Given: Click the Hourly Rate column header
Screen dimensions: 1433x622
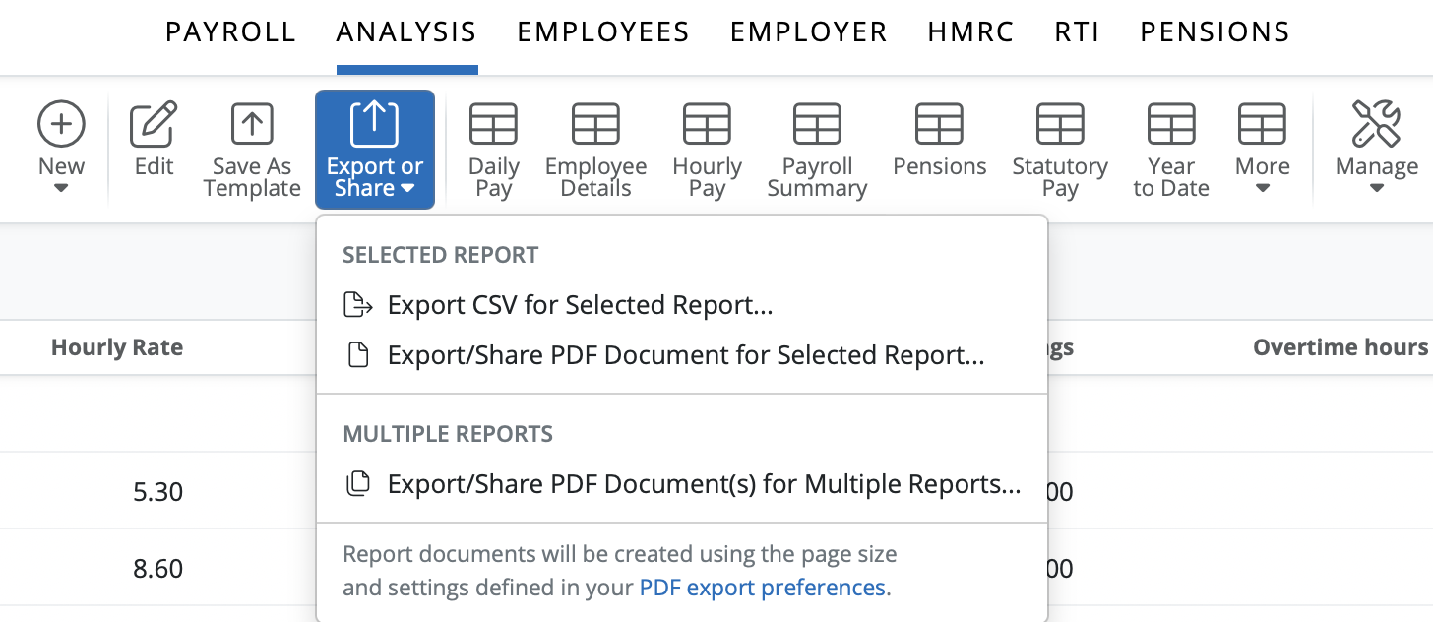Looking at the screenshot, I should [117, 347].
